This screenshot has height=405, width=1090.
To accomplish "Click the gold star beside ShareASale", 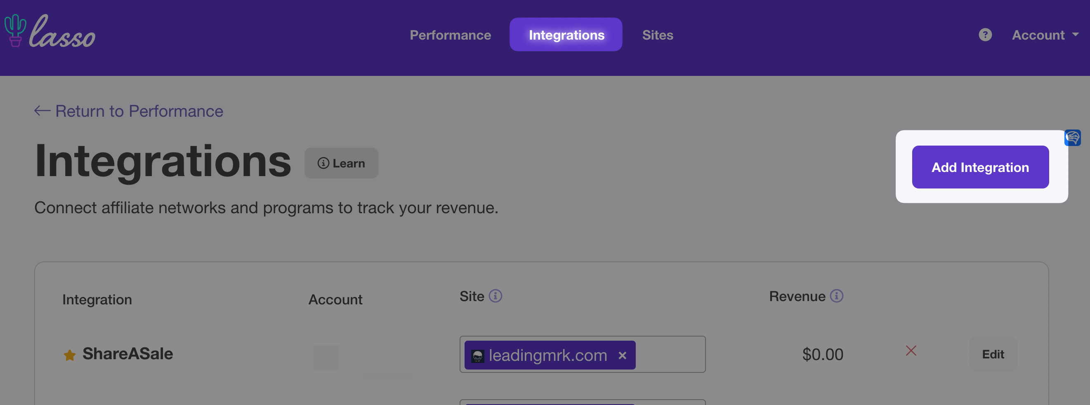I will [x=69, y=355].
